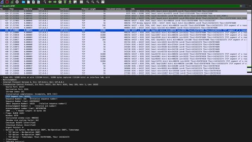The image size is (252, 142).
Task: Expand the Frame 431 tree node
Action: click(x=2, y=77)
